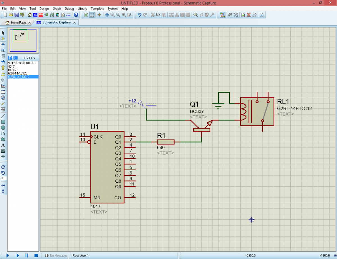
Task: Open the Template menu
Action: click(97, 9)
